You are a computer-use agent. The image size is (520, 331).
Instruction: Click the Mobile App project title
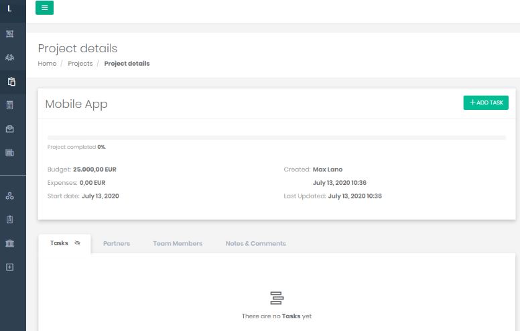pyautogui.click(x=76, y=104)
